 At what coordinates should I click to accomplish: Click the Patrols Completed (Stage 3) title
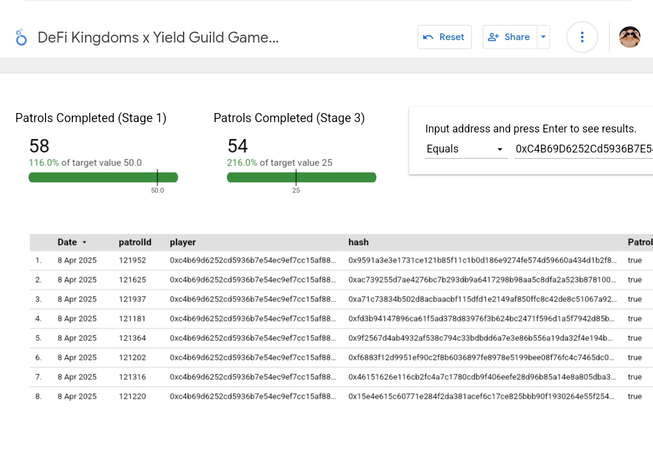(x=289, y=118)
